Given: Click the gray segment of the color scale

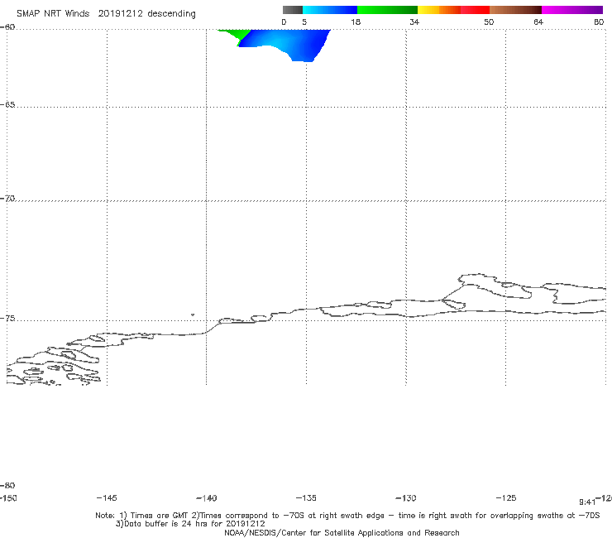Looking at the screenshot, I should [x=292, y=10].
